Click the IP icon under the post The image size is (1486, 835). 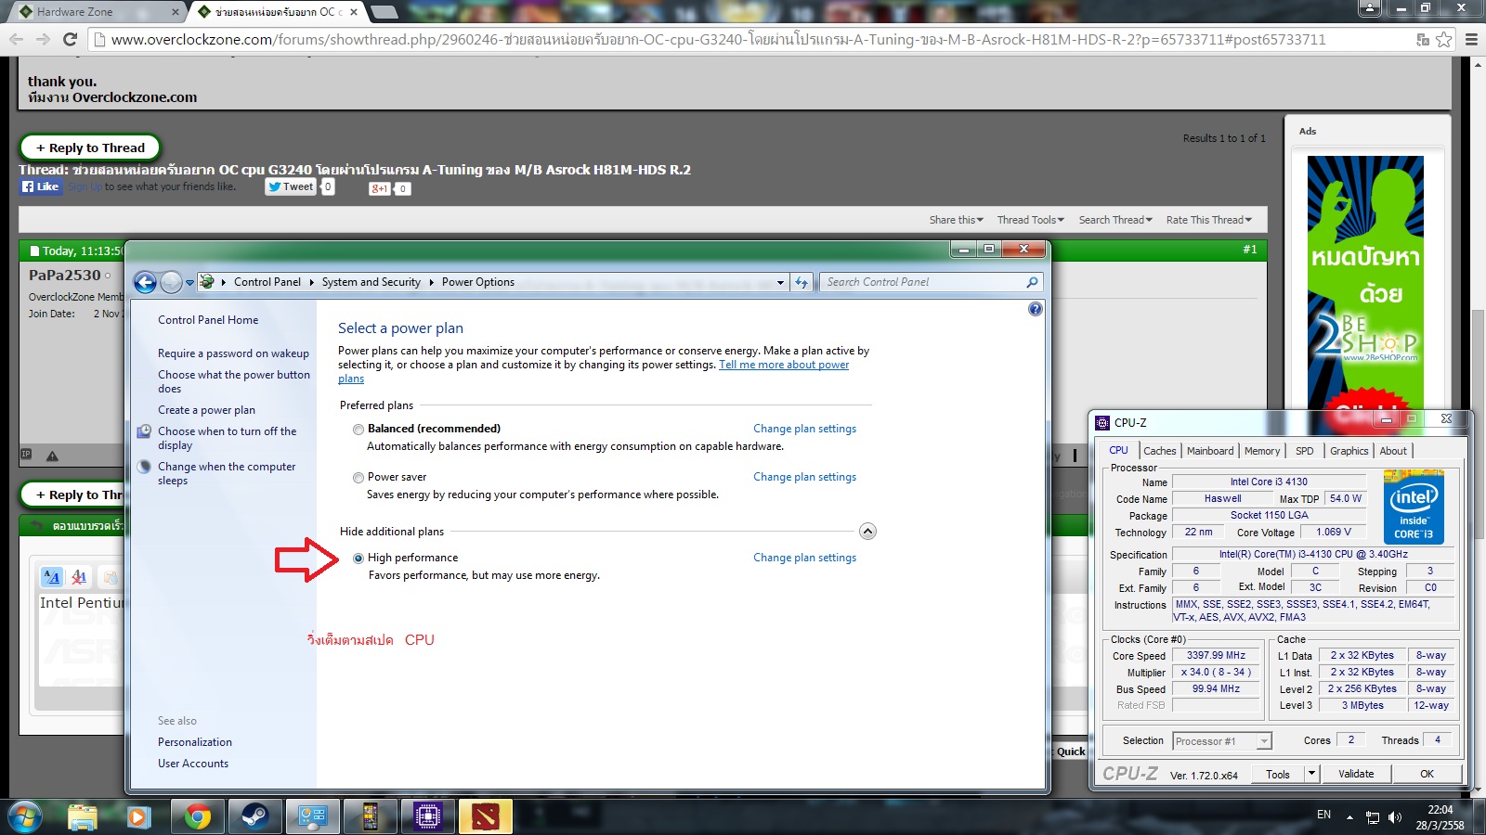pyautogui.click(x=26, y=455)
